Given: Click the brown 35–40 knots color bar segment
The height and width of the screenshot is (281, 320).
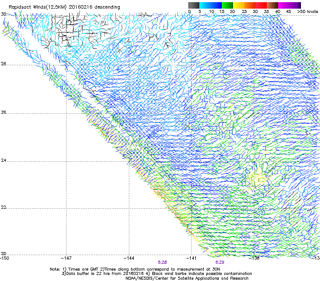Looking at the screenshot, I should (272, 5).
